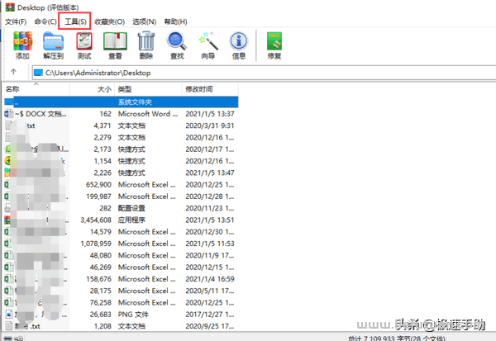Select the file row sized 2,279
The image size is (496, 341).
[122, 138]
